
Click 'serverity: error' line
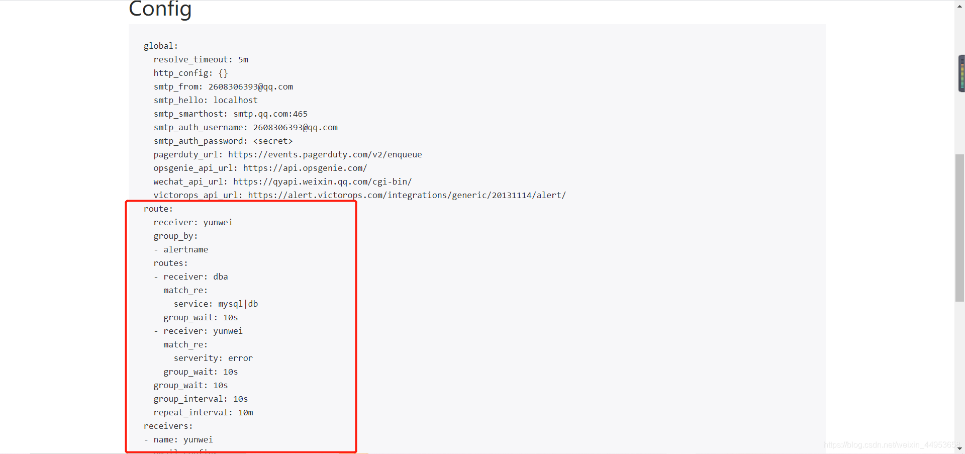click(214, 358)
